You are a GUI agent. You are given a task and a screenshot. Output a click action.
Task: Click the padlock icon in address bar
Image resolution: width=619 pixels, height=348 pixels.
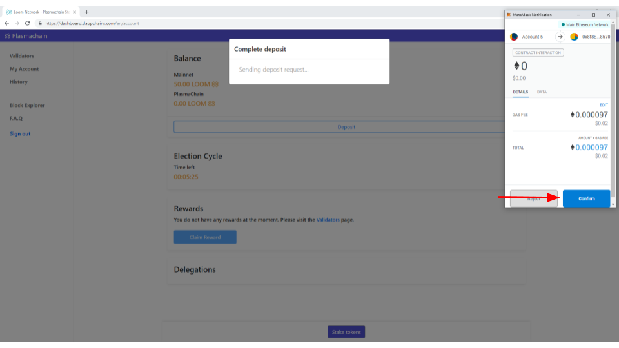40,23
